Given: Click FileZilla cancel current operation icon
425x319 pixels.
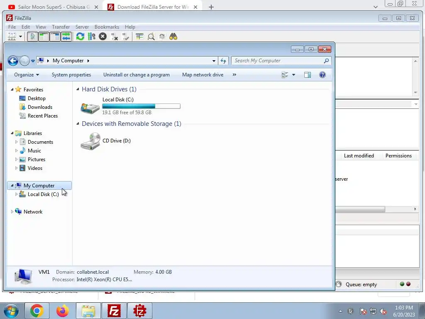Looking at the screenshot, I should 103,37.
